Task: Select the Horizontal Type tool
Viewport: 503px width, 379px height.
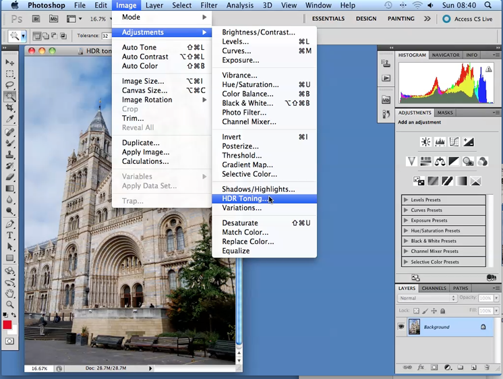Action: pyautogui.click(x=9, y=235)
